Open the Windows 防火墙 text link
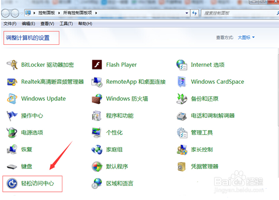This screenshot has width=279, height=200. [127, 99]
